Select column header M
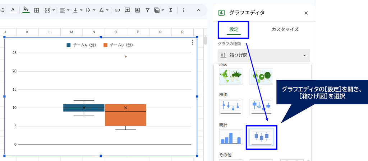This screenshot has height=161, width=368. pos(72,32)
